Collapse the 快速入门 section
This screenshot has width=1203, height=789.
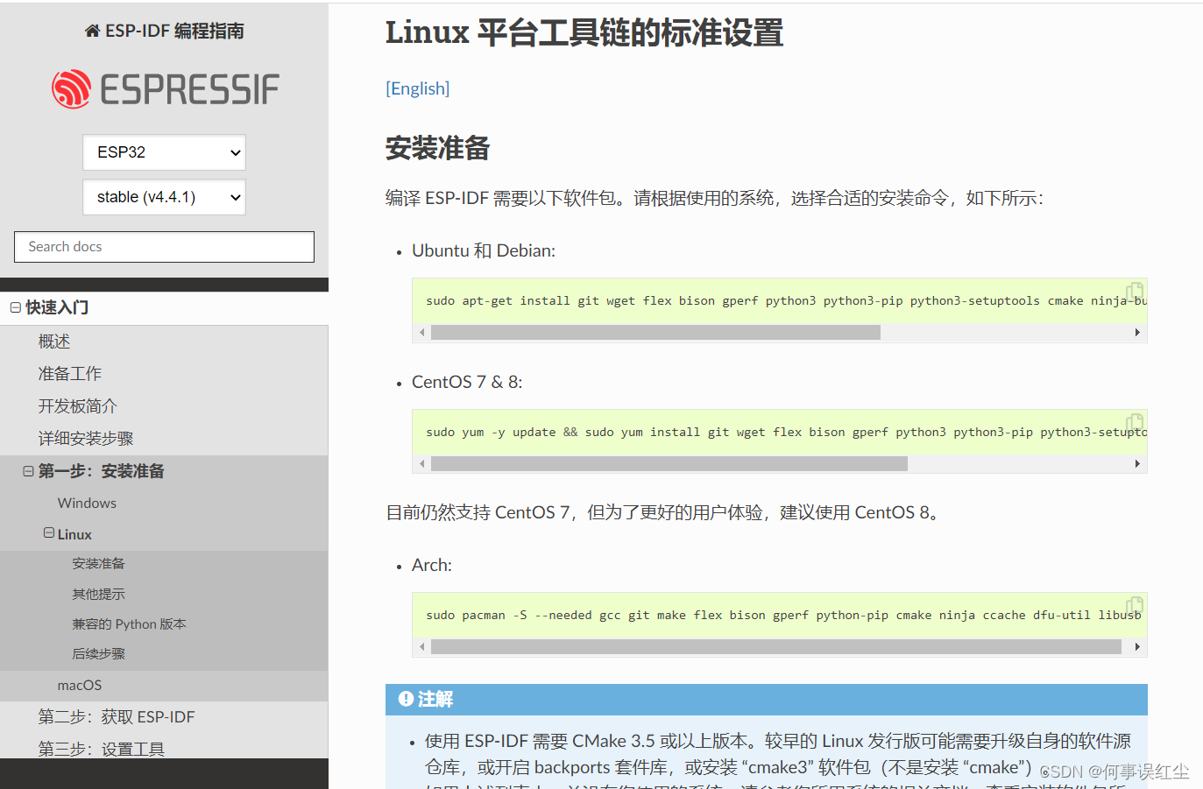click(x=16, y=307)
